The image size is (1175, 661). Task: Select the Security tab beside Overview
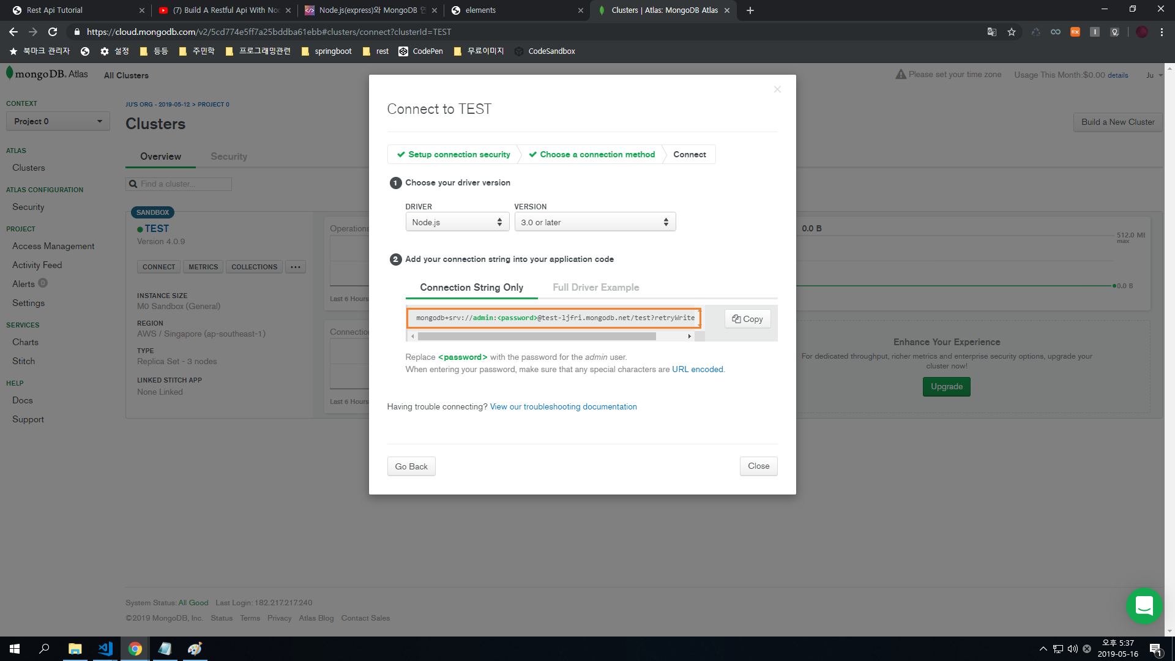click(x=229, y=156)
